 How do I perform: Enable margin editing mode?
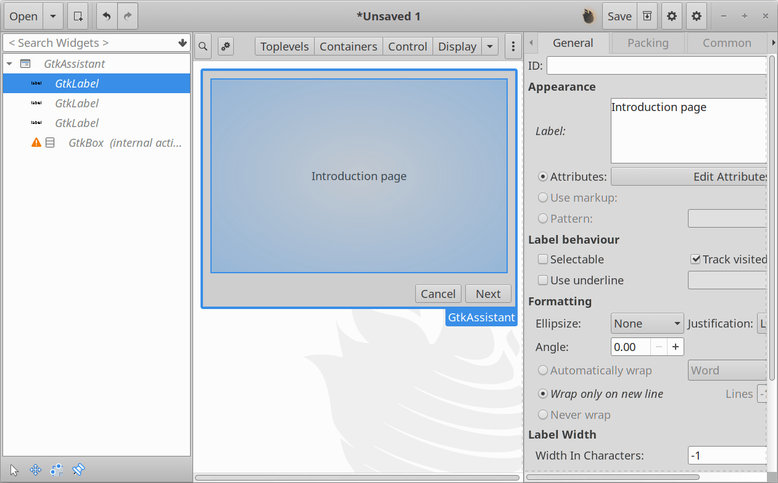[x=56, y=469]
